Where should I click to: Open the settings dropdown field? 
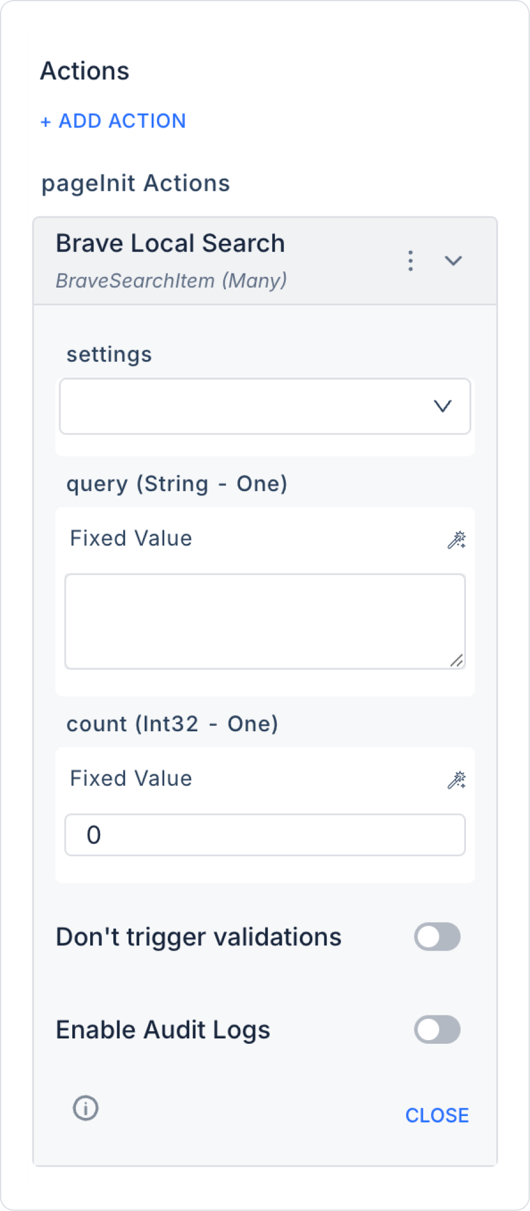tap(249, 406)
